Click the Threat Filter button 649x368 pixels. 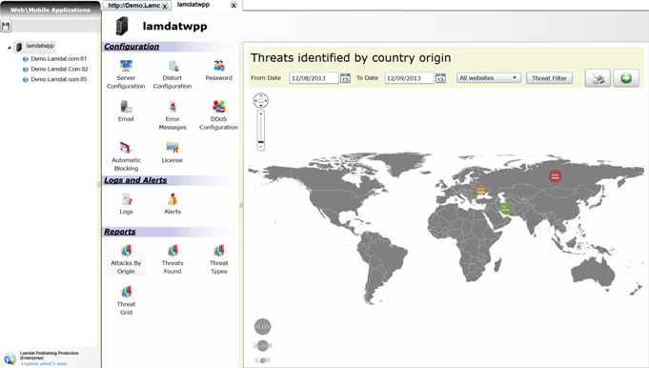point(549,78)
